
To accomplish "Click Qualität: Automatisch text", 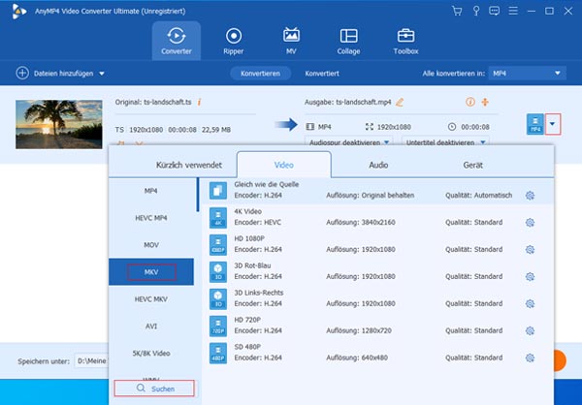I will 478,196.
